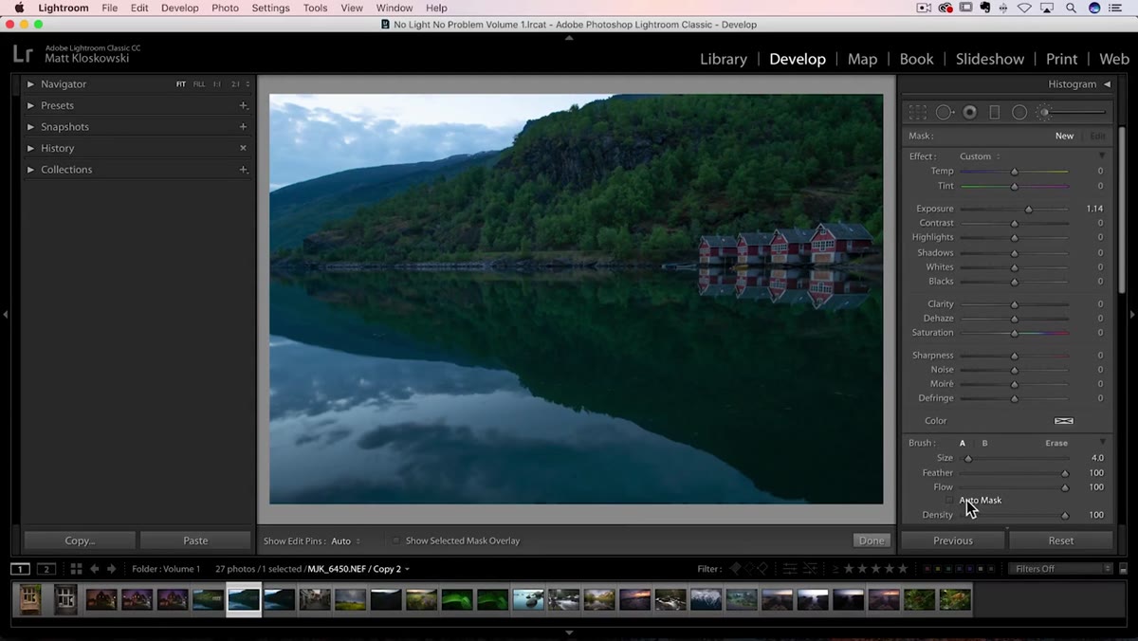Add a new preset with plus icon
The width and height of the screenshot is (1138, 641).
(244, 105)
